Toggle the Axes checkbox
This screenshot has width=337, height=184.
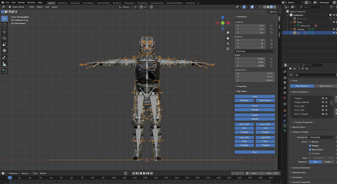(x=310, y=158)
